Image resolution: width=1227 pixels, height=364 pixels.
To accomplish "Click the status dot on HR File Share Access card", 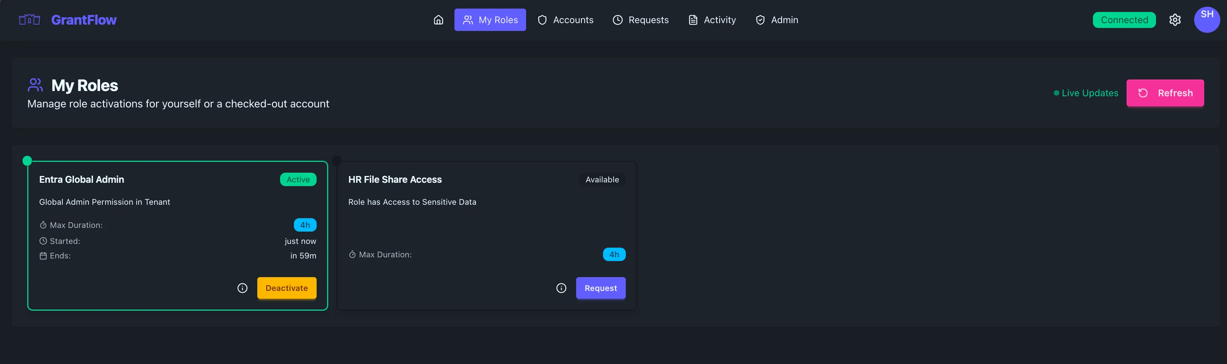I will [336, 160].
